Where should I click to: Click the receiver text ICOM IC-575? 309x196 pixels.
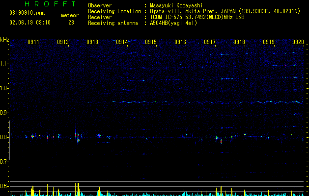pyautogui.click(x=167, y=17)
